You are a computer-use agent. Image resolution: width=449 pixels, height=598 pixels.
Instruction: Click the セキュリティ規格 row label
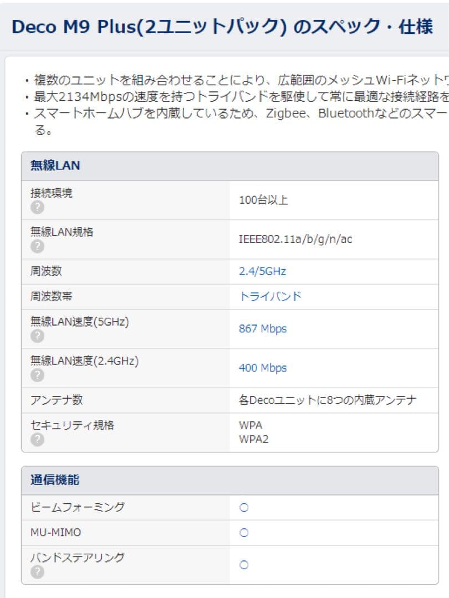tap(72, 425)
